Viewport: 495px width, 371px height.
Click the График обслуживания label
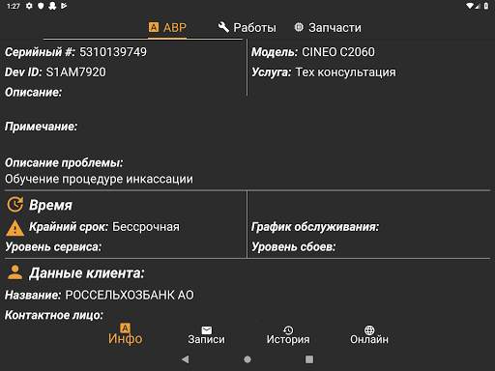click(315, 227)
